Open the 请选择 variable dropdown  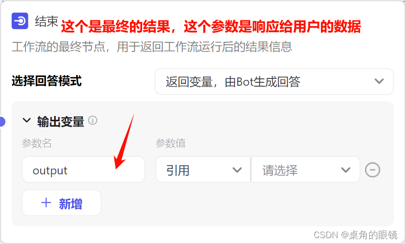click(306, 169)
